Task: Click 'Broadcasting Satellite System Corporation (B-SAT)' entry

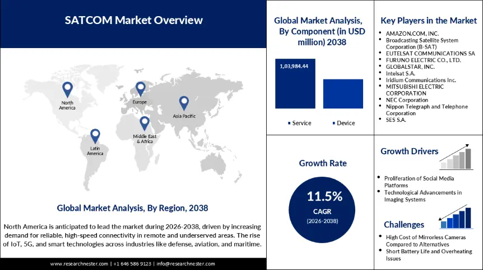Action: point(422,44)
